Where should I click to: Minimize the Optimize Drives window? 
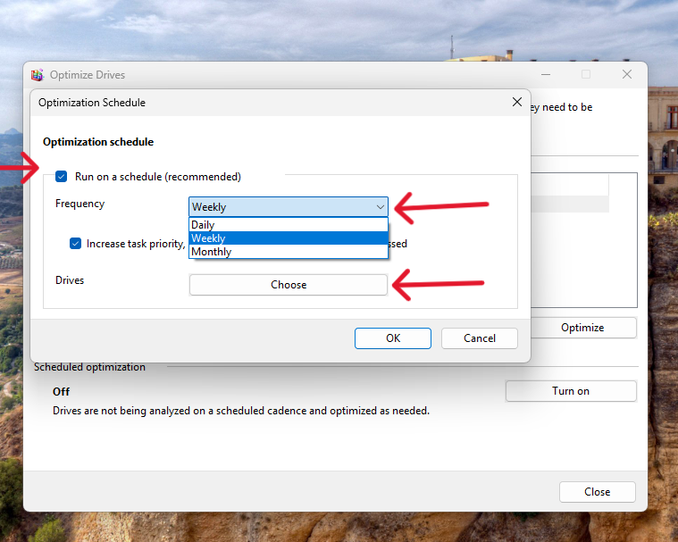click(546, 75)
